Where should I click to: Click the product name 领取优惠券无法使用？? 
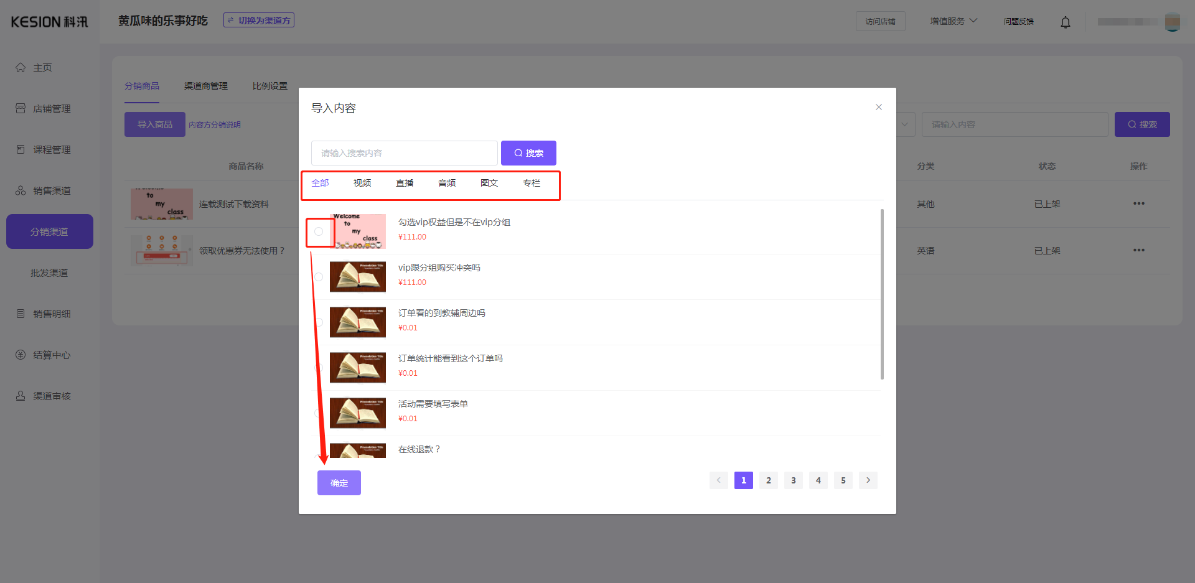tap(241, 251)
